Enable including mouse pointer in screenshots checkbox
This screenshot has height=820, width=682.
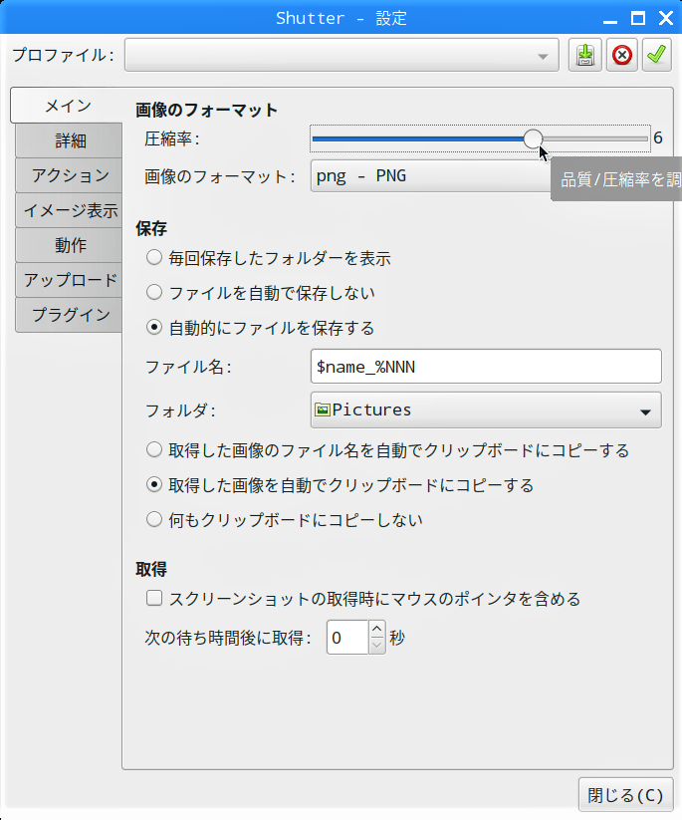click(154, 598)
